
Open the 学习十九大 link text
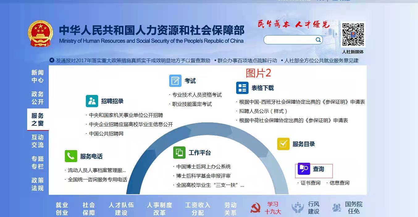point(273,208)
